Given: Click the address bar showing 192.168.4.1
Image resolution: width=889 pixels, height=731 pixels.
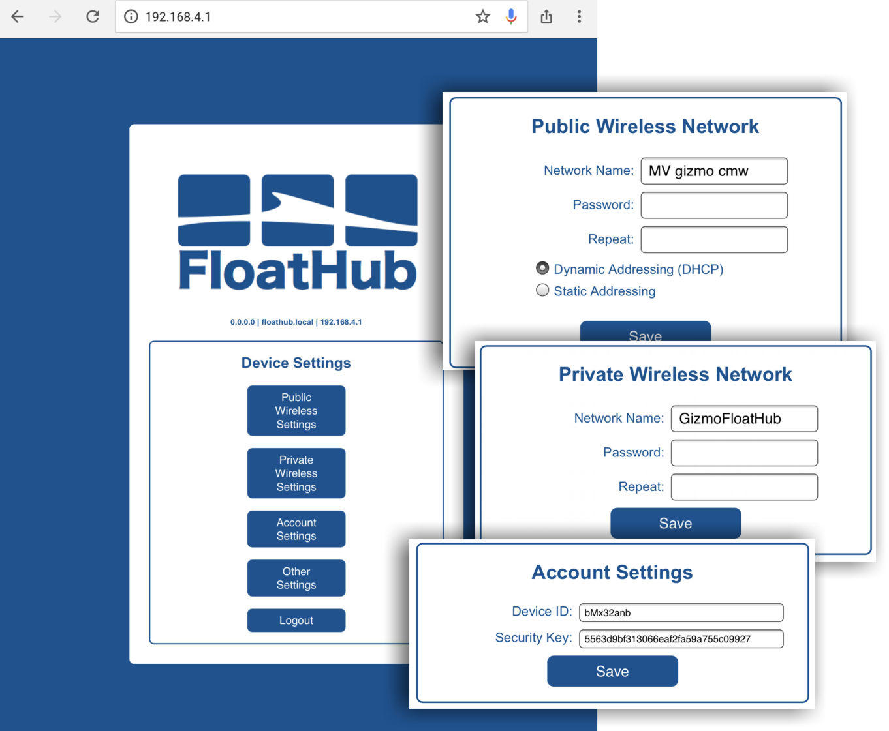Looking at the screenshot, I should point(321,16).
